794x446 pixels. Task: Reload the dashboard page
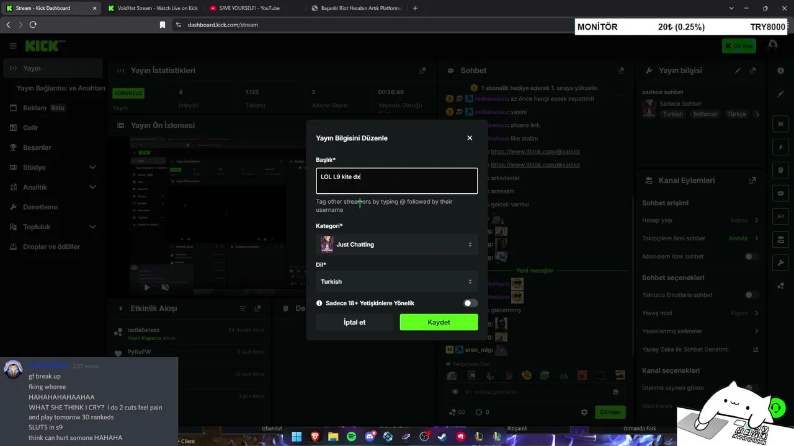33,25
